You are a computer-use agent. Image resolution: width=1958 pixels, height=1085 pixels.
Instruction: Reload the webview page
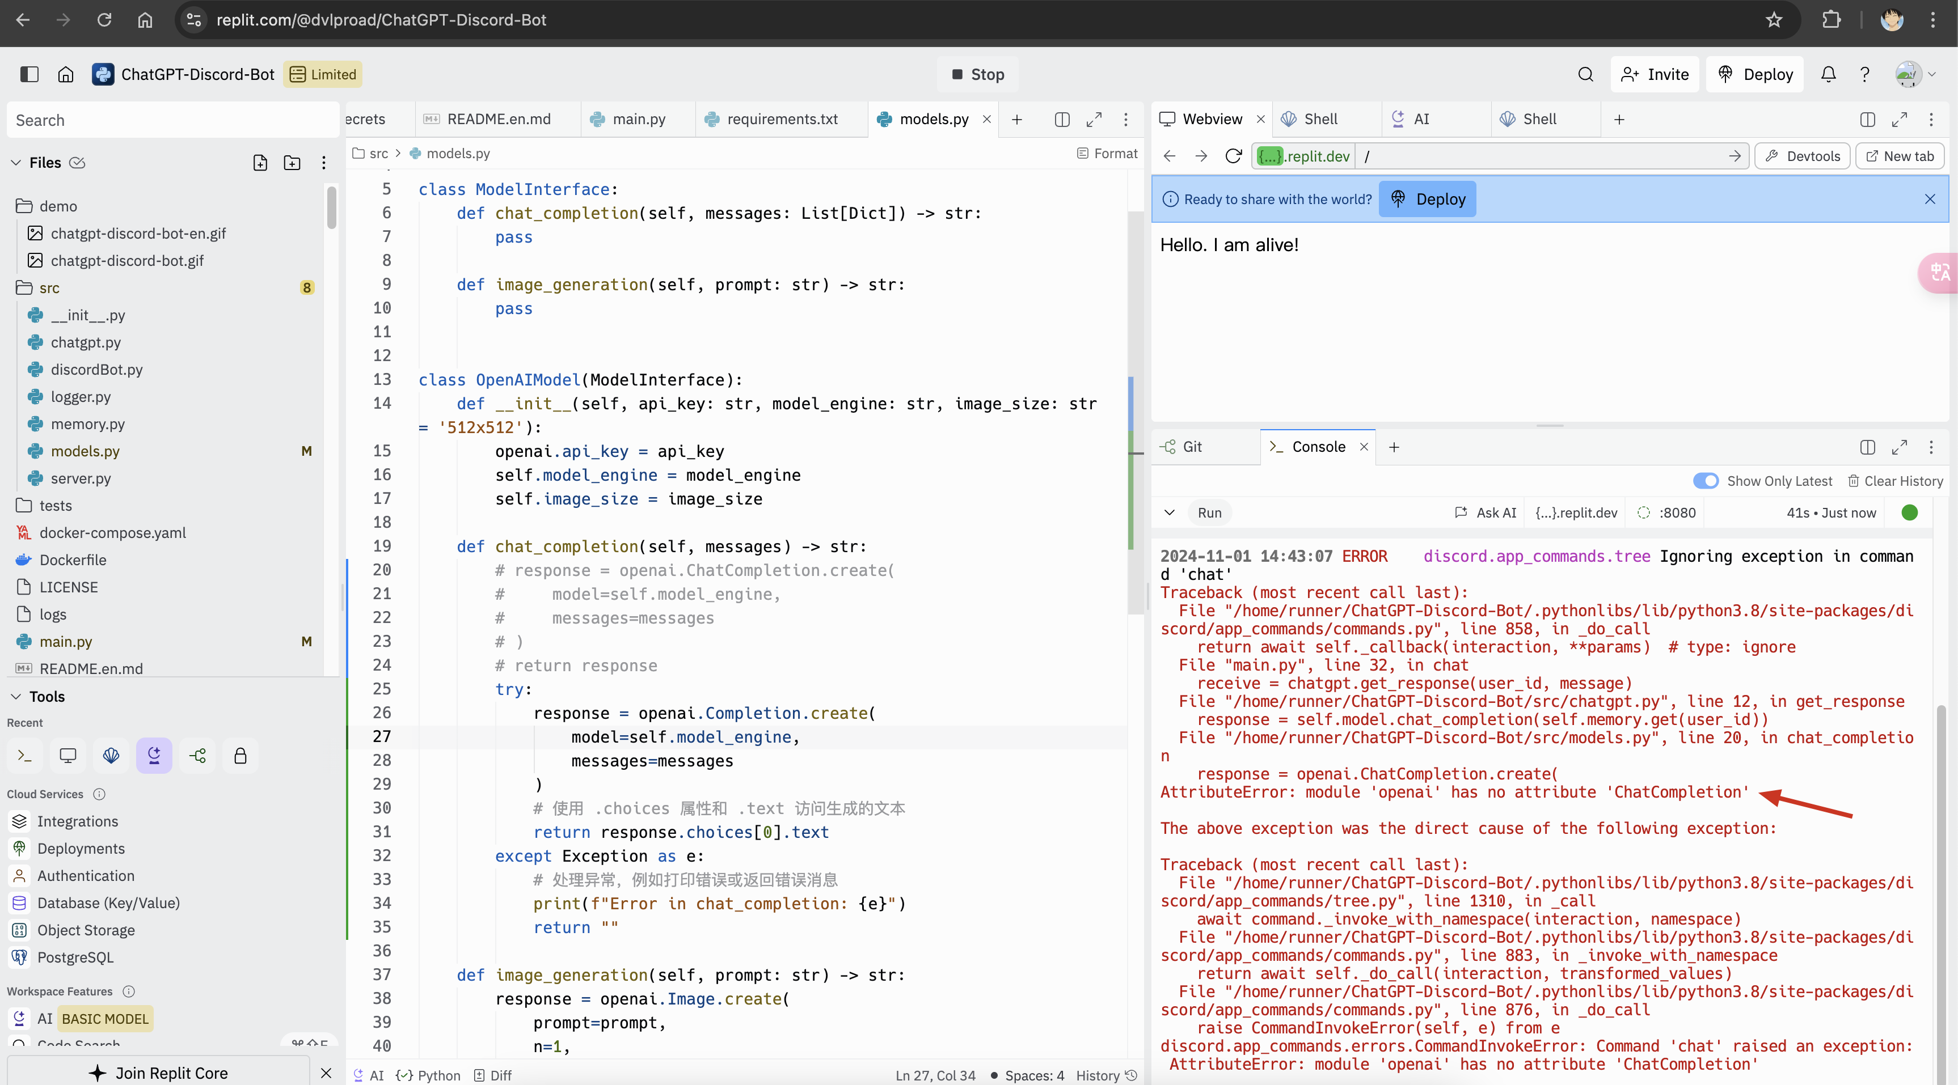coord(1233,156)
